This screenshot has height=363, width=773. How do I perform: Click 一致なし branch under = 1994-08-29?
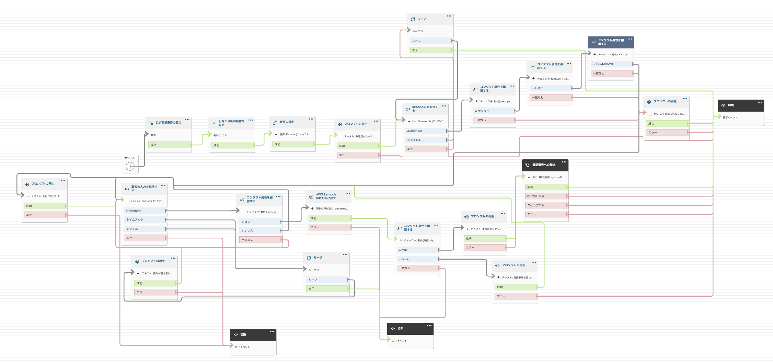pyautogui.click(x=612, y=73)
